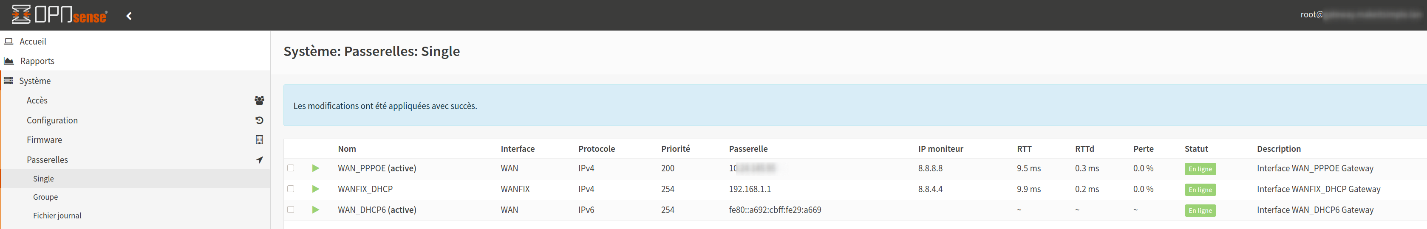Viewport: 1427px width, 229px height.
Task: Click the Configuration history icon
Action: pos(259,120)
